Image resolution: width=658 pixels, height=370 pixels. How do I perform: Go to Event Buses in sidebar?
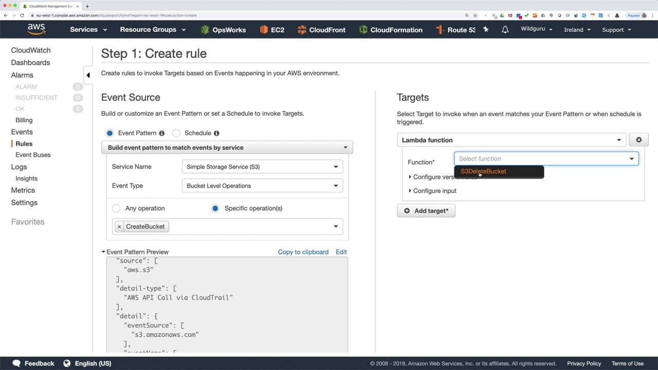click(x=33, y=155)
